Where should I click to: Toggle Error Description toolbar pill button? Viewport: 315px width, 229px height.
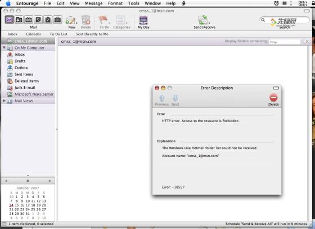276,88
